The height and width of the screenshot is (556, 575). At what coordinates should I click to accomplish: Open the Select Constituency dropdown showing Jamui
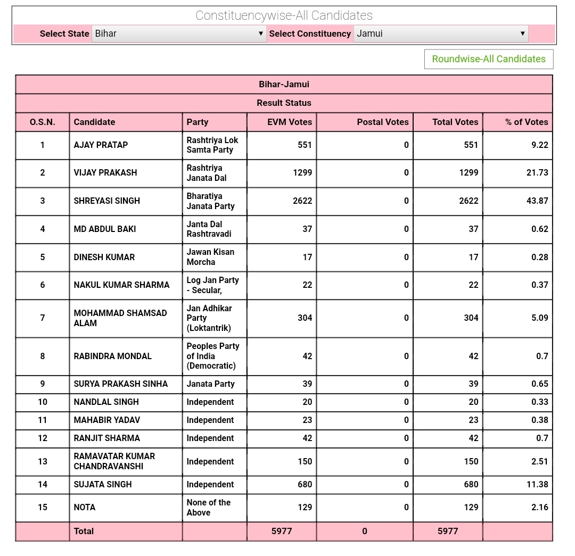pos(441,34)
